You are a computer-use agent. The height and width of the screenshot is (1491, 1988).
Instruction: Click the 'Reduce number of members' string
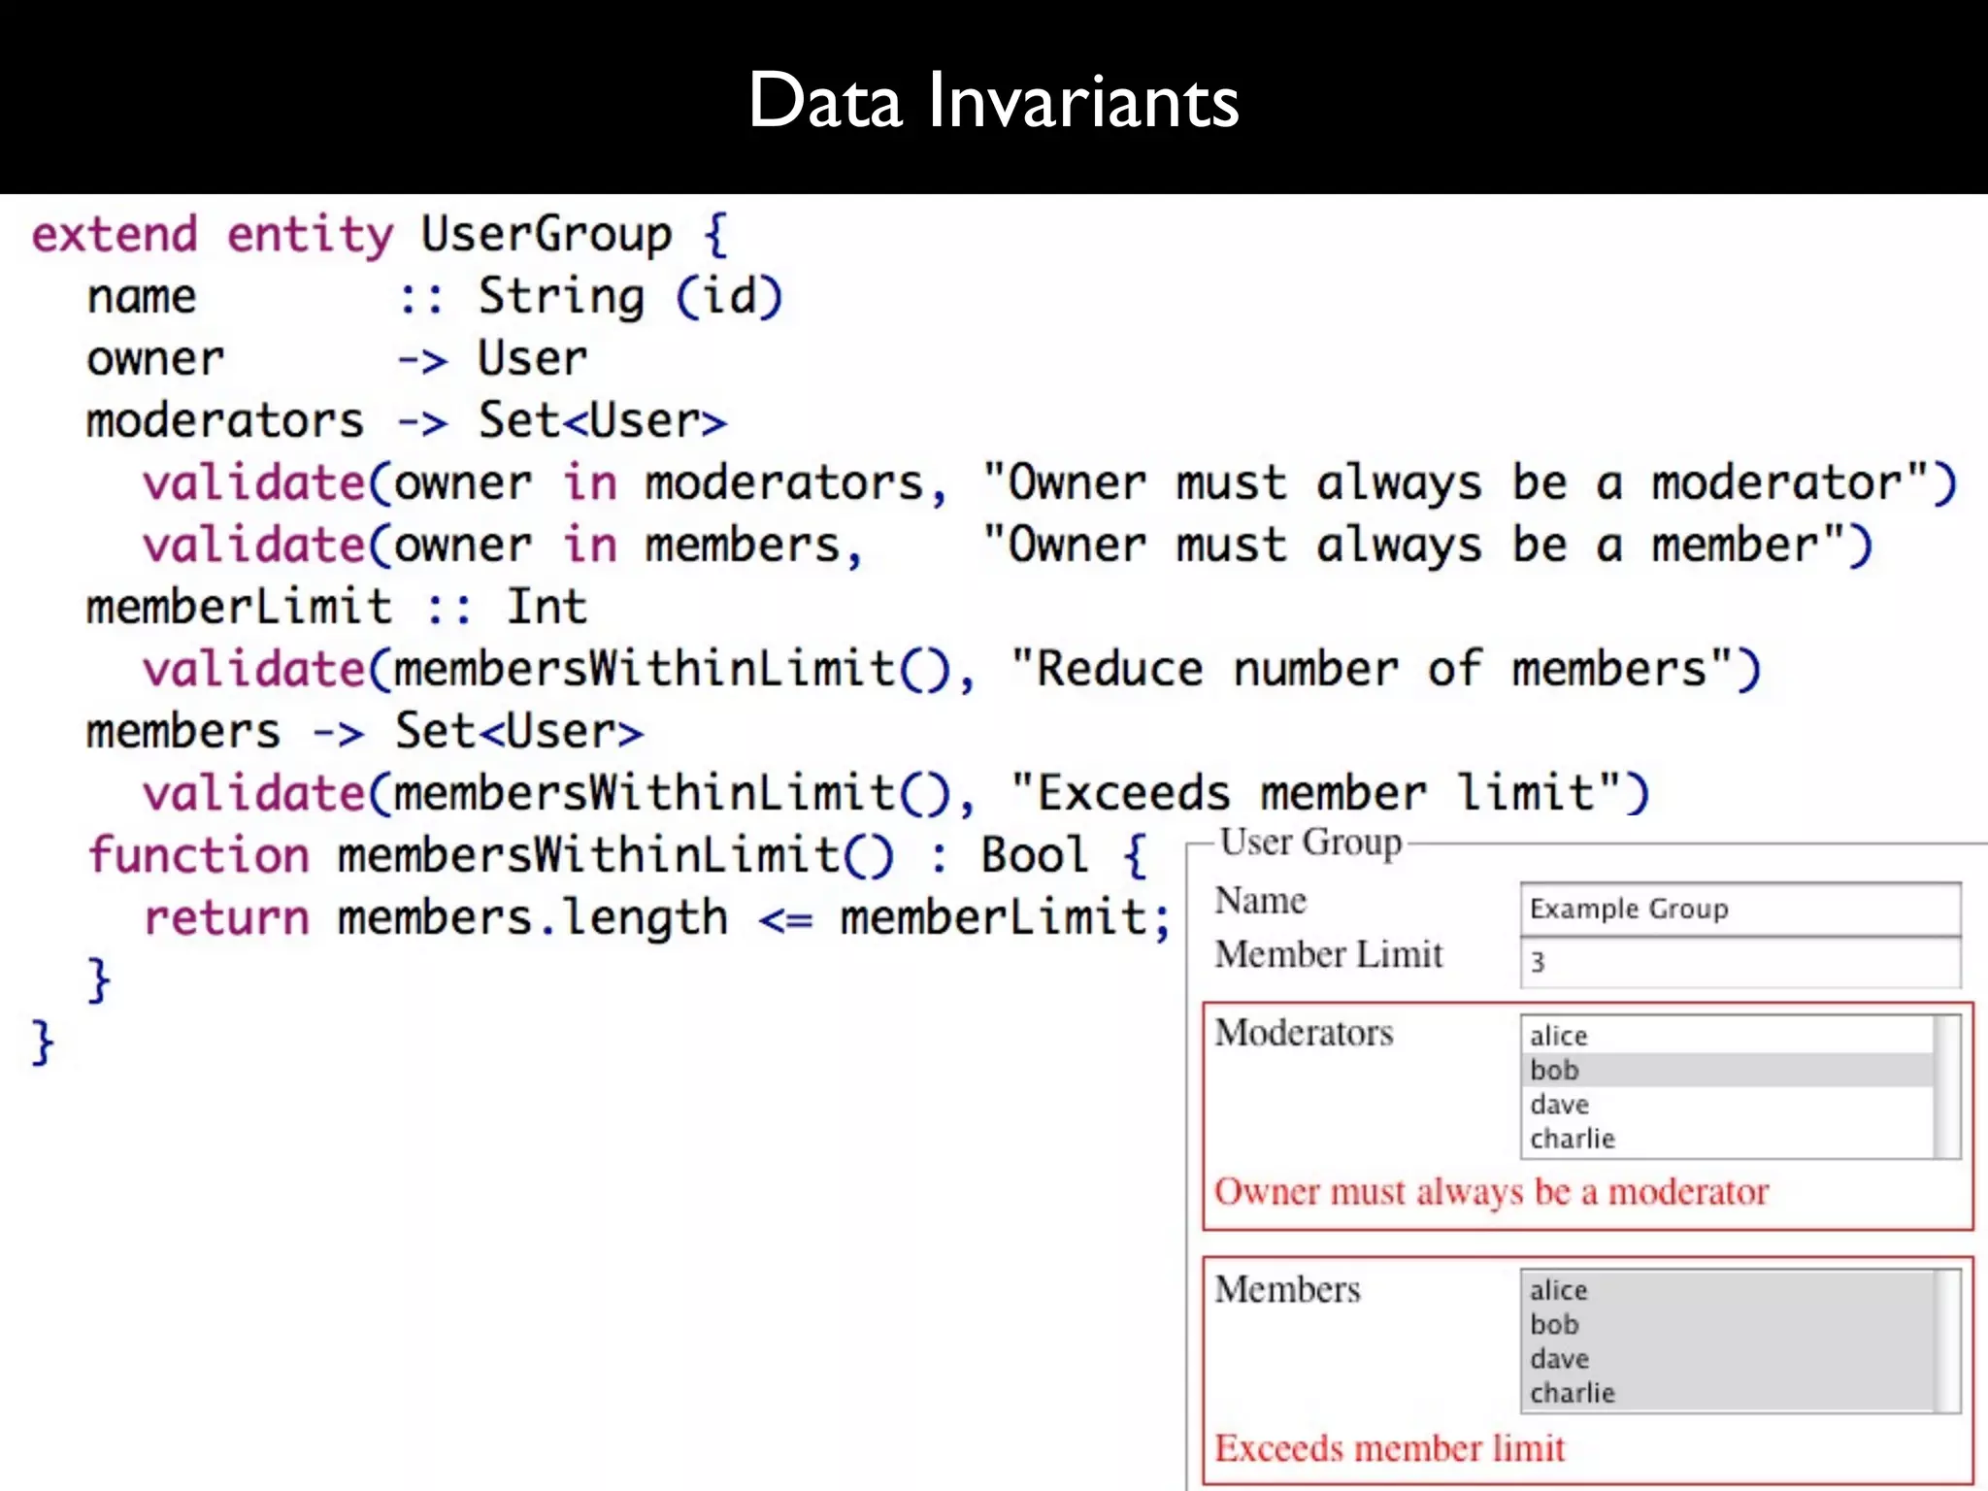[x=1372, y=669]
